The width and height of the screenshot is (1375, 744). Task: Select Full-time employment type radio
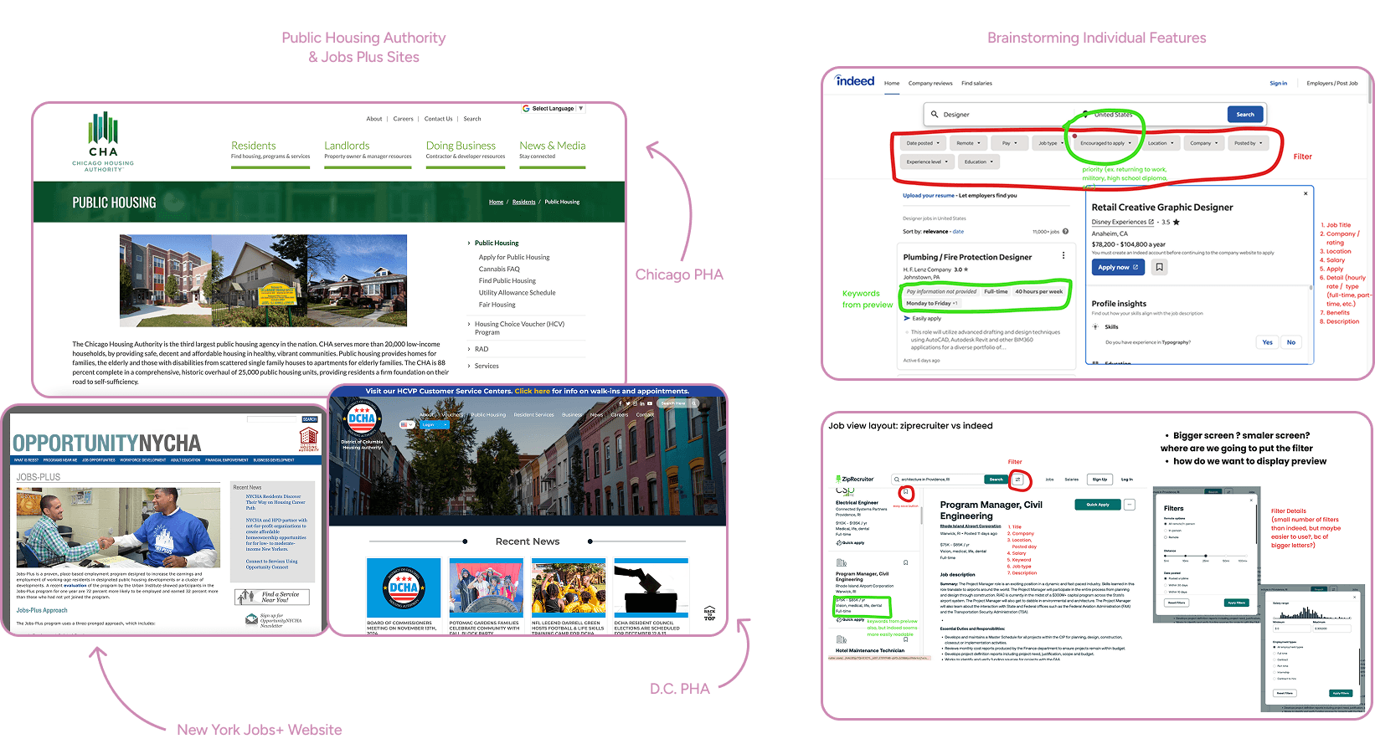1275,654
